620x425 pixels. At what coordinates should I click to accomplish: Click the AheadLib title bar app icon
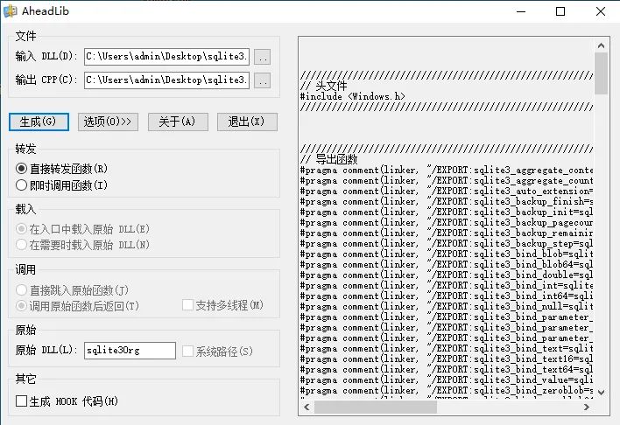tap(10, 11)
